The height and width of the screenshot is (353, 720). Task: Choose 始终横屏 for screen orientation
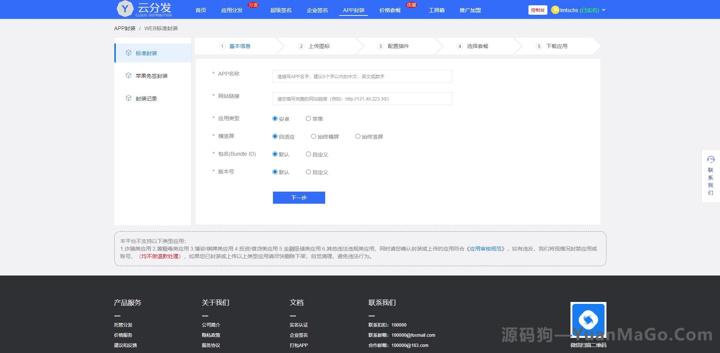click(313, 136)
